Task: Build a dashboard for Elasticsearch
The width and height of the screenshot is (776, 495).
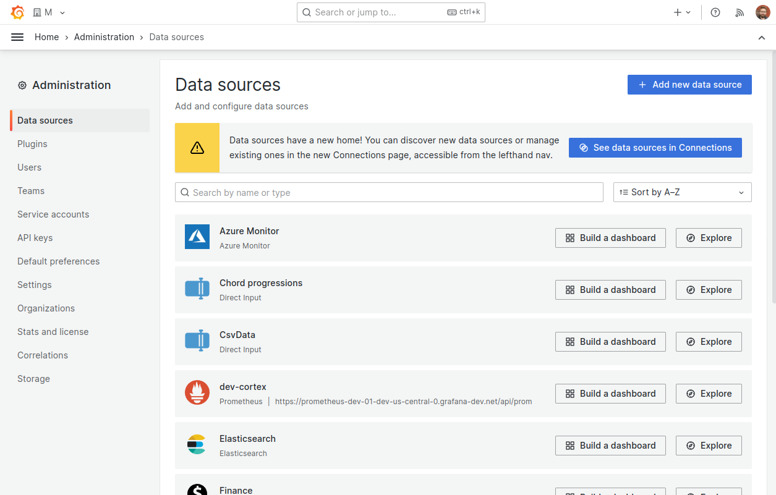Action: click(x=610, y=446)
